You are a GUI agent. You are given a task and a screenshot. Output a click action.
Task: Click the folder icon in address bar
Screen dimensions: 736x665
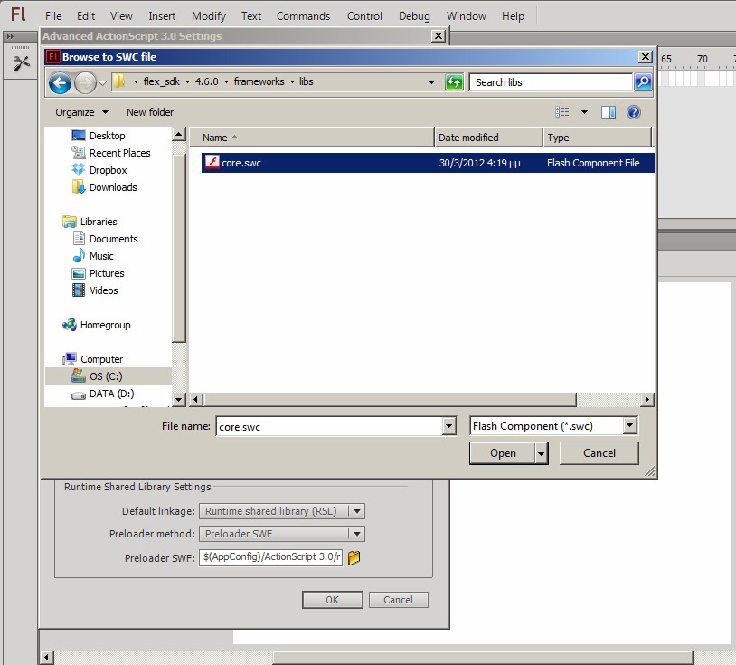[119, 81]
